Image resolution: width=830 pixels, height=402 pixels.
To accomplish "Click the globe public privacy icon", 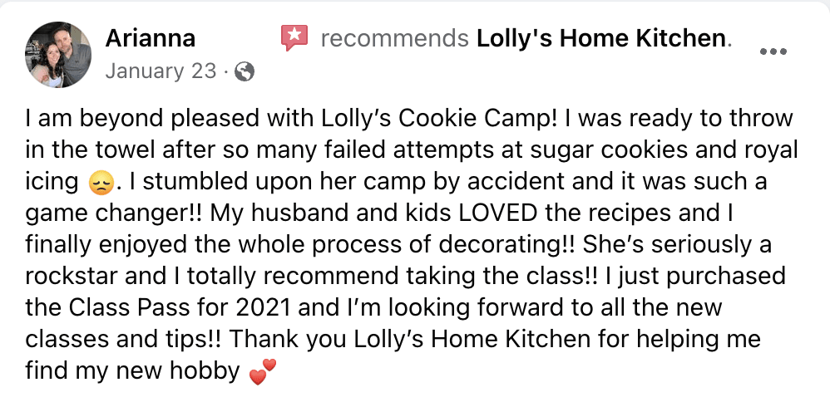I will [x=245, y=72].
